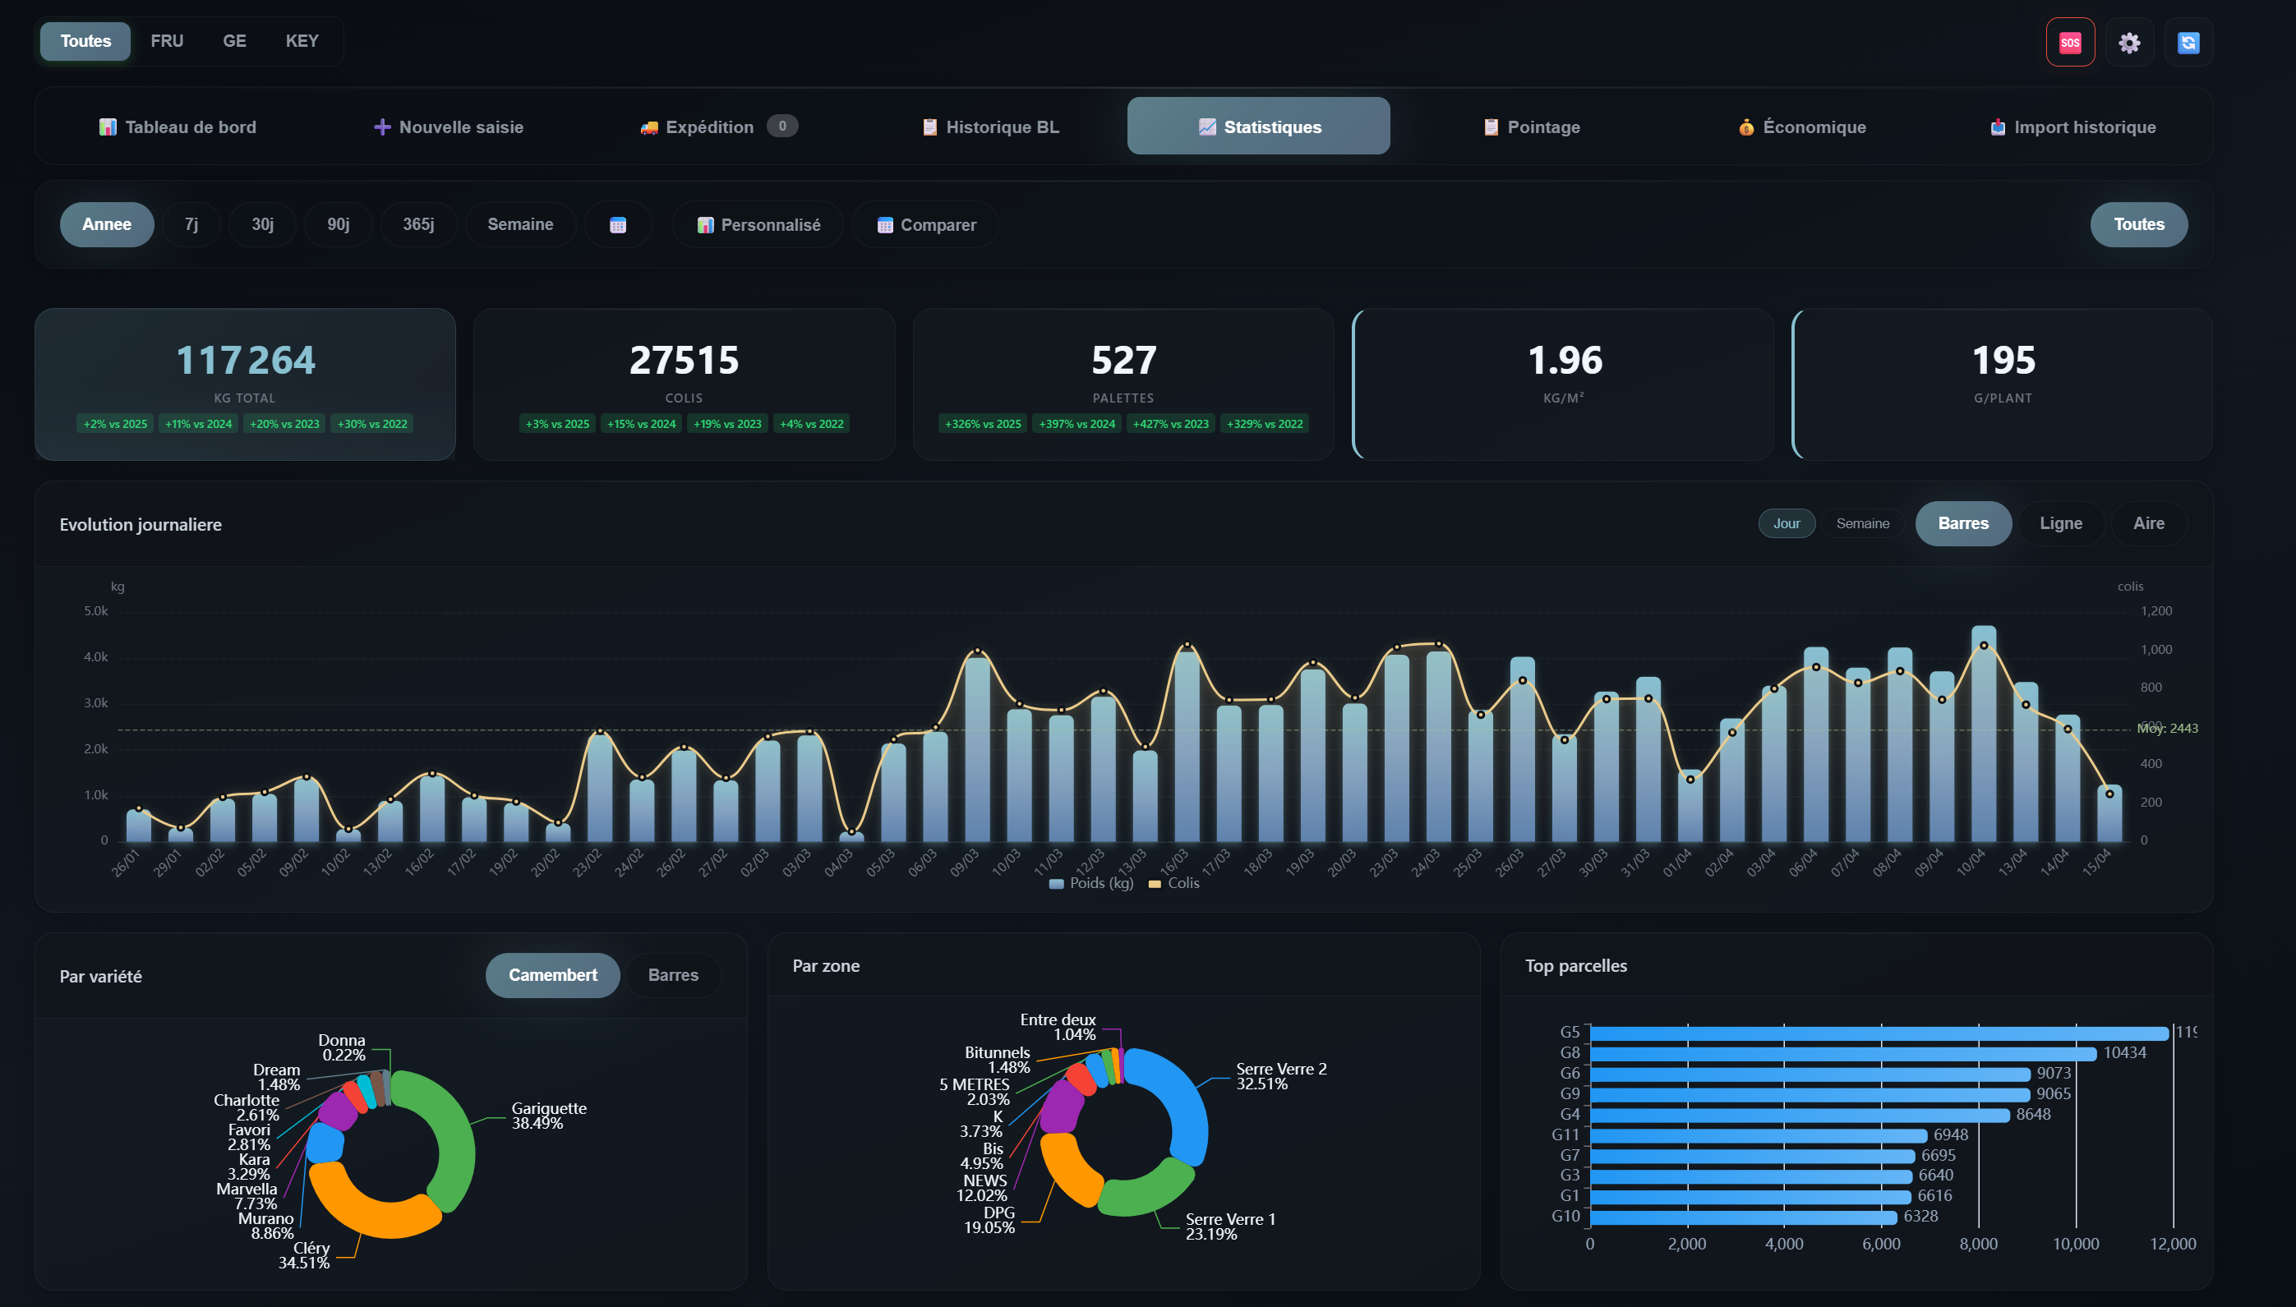Click the SOS emergency icon
The height and width of the screenshot is (1307, 2296).
click(x=2071, y=41)
